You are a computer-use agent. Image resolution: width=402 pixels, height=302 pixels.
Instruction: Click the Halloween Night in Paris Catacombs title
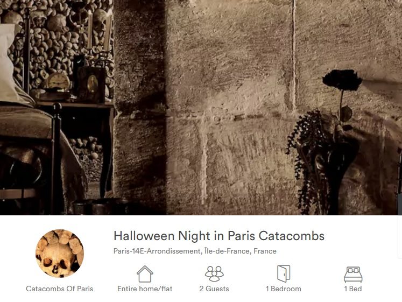tap(219, 236)
